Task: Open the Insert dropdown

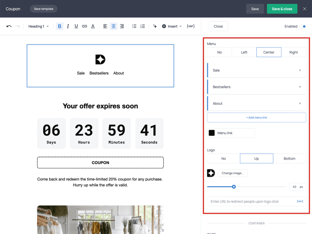Action: coord(172,26)
